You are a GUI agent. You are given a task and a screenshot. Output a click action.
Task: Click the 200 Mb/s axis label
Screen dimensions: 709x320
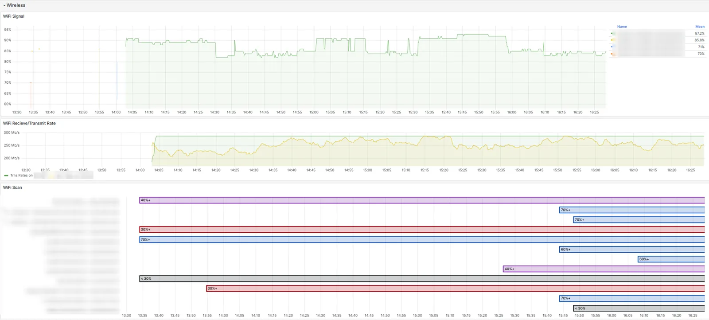coord(12,158)
